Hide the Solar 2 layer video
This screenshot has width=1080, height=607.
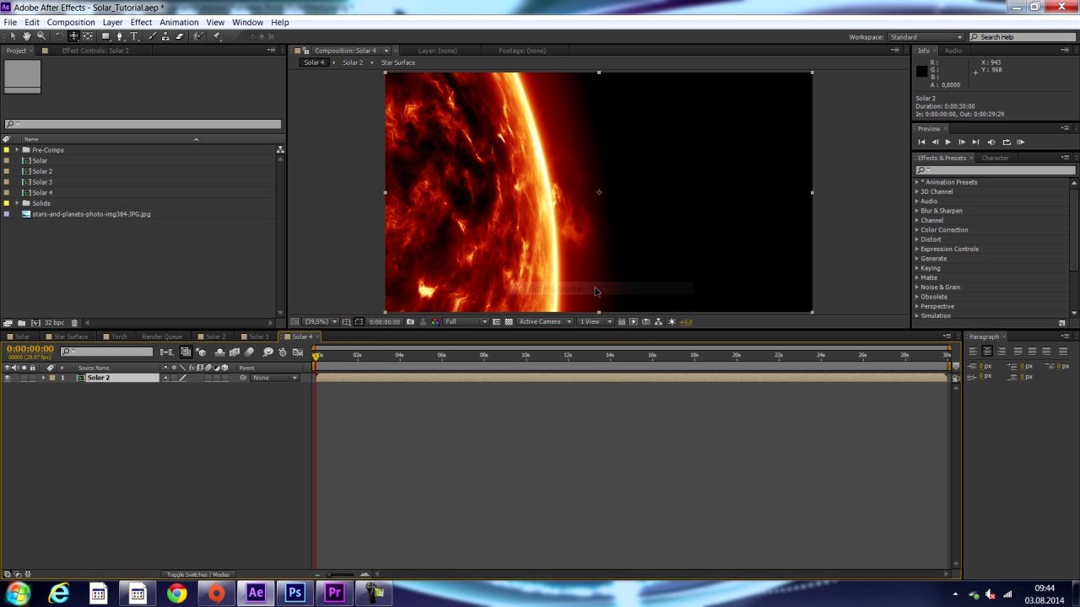coord(8,378)
